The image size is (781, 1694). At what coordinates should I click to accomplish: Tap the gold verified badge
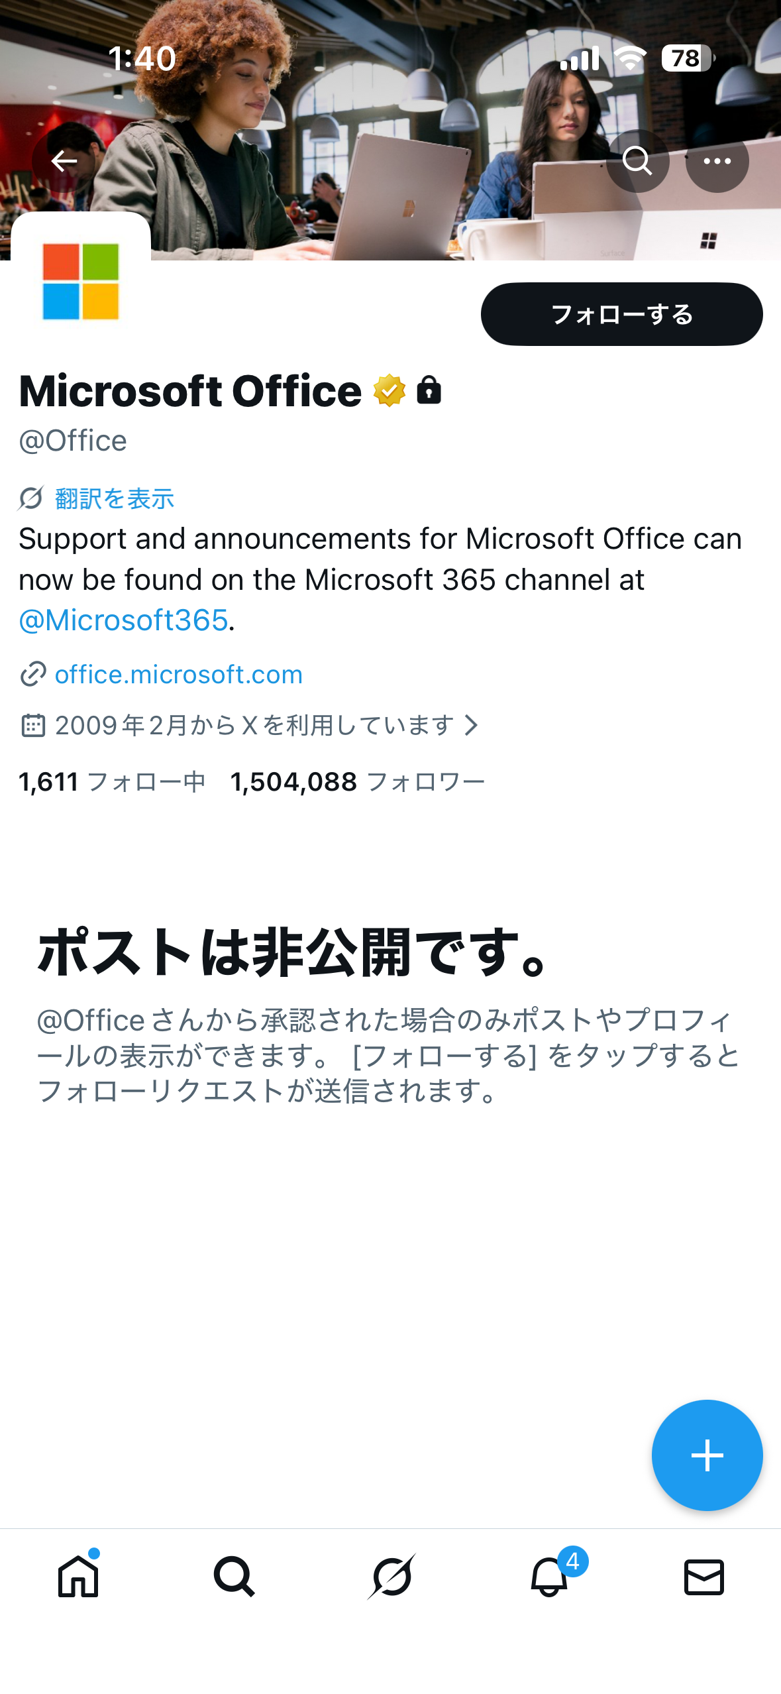pos(389,390)
